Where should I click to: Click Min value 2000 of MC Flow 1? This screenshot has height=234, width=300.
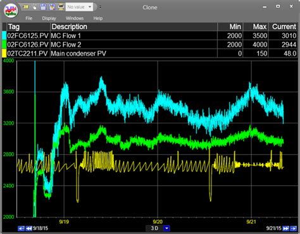tap(234, 35)
